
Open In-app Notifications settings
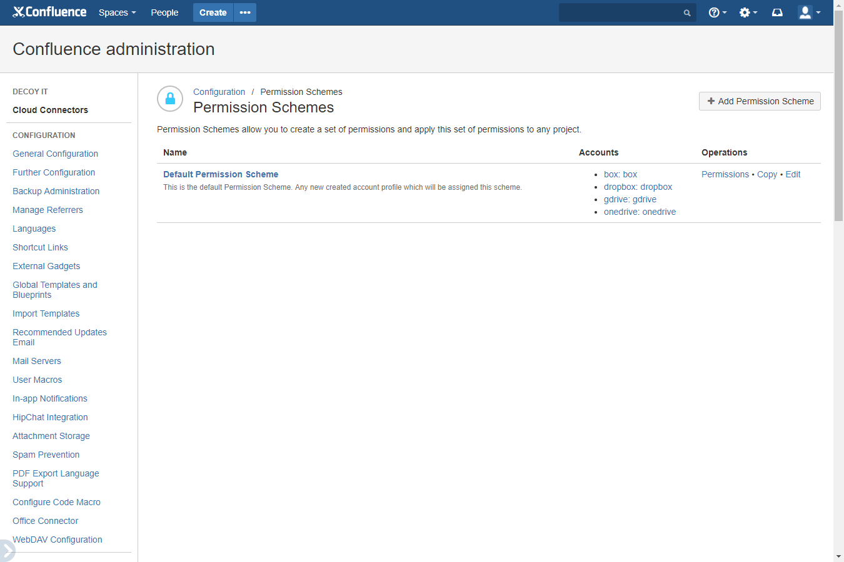(50, 398)
